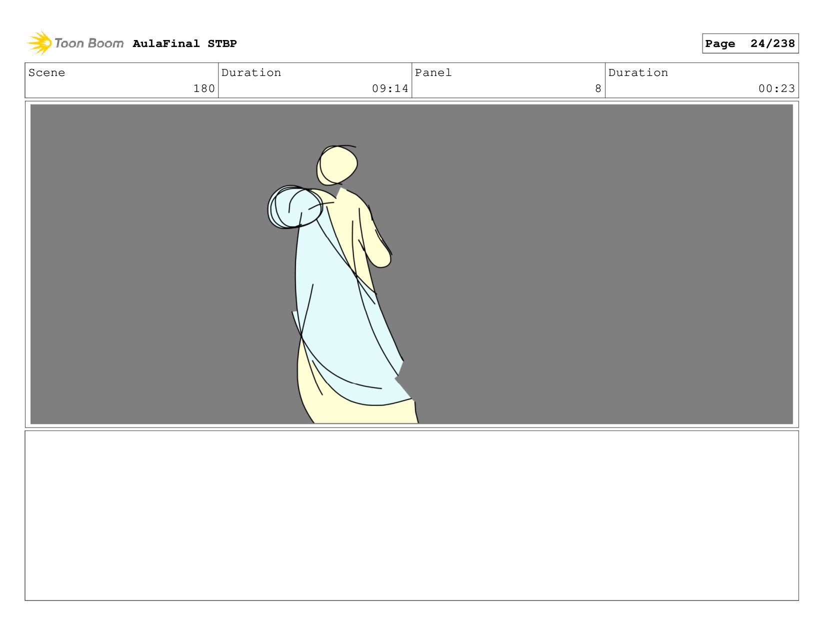Viewport: 824px width, 638px height.
Task: Click the Scene label
Action: tap(46, 72)
